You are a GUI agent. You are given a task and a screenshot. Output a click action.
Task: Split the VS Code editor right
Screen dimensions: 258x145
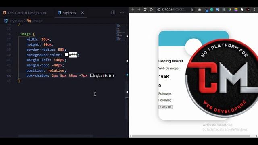(x=113, y=12)
